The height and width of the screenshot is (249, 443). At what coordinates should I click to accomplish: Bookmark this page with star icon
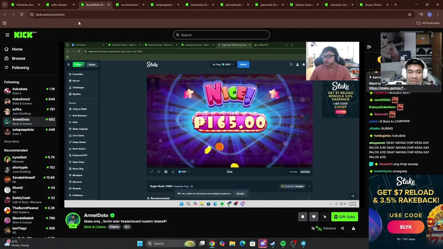pyautogui.click(x=410, y=15)
